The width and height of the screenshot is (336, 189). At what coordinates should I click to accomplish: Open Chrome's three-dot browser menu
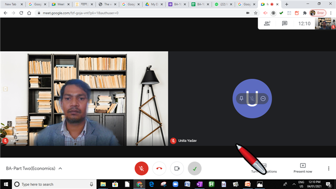tap(331, 13)
